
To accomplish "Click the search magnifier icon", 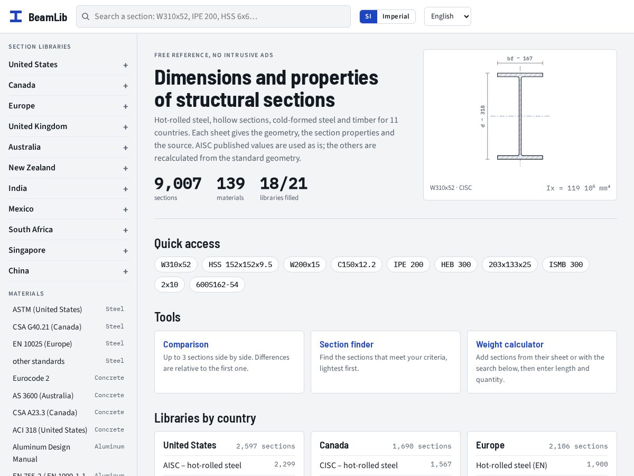I will pos(86,16).
